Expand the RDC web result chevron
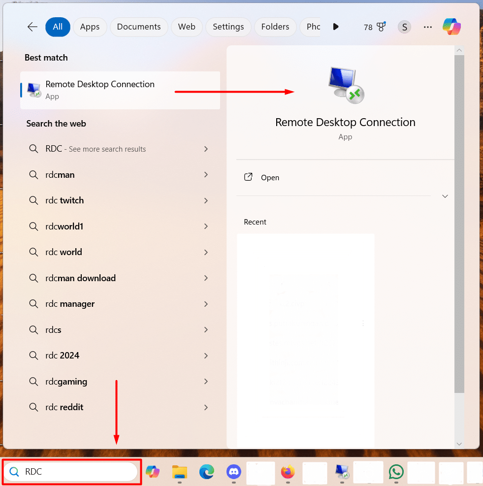The width and height of the screenshot is (483, 486). 206,149
